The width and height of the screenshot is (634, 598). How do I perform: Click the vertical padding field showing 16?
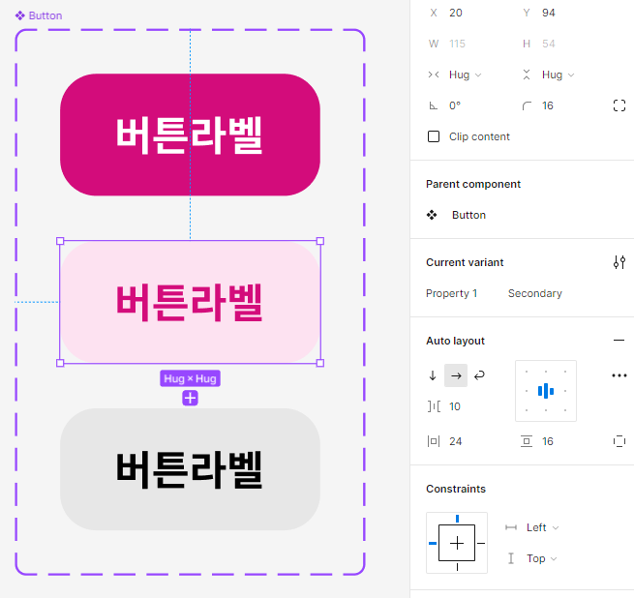point(548,441)
